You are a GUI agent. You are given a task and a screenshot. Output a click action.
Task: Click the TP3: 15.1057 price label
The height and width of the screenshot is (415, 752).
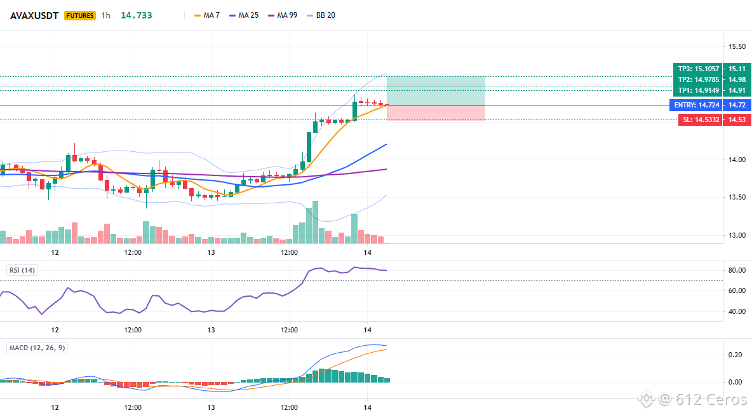click(x=698, y=69)
